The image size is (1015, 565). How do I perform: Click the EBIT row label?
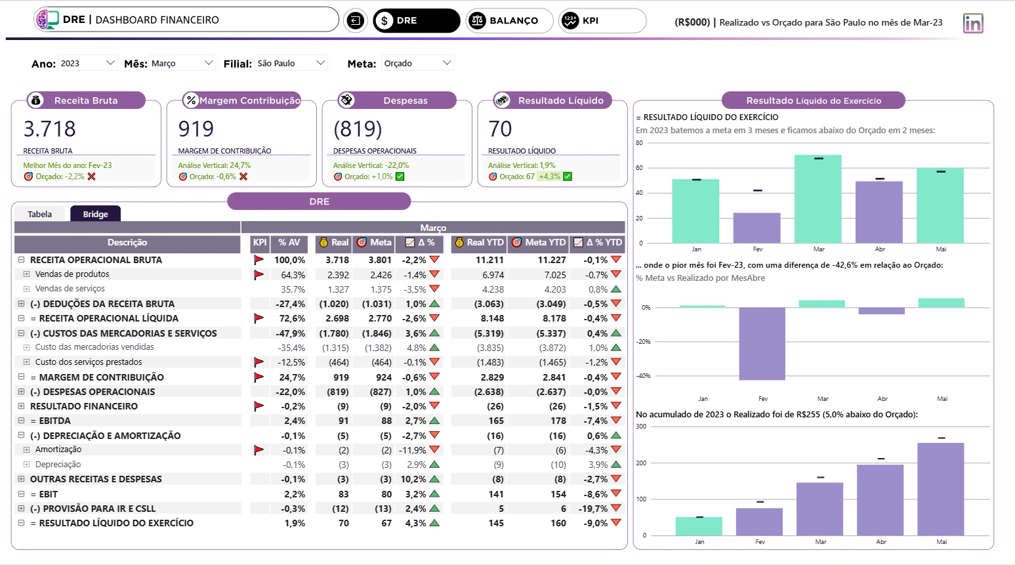click(49, 494)
